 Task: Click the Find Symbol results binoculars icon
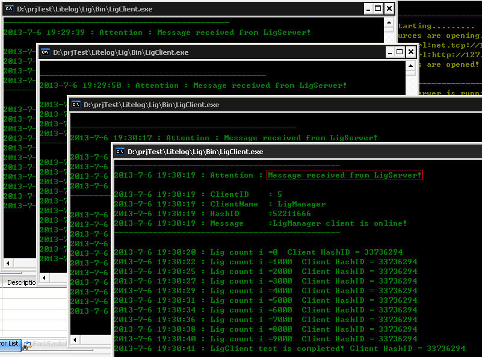[x=27, y=345]
